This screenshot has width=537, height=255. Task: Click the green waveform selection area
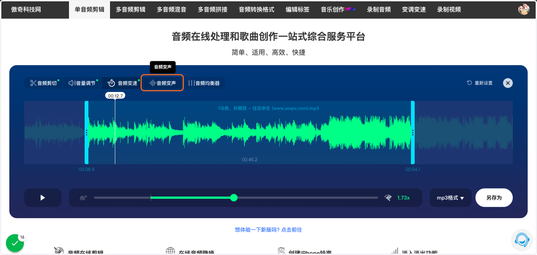pyautogui.click(x=249, y=133)
